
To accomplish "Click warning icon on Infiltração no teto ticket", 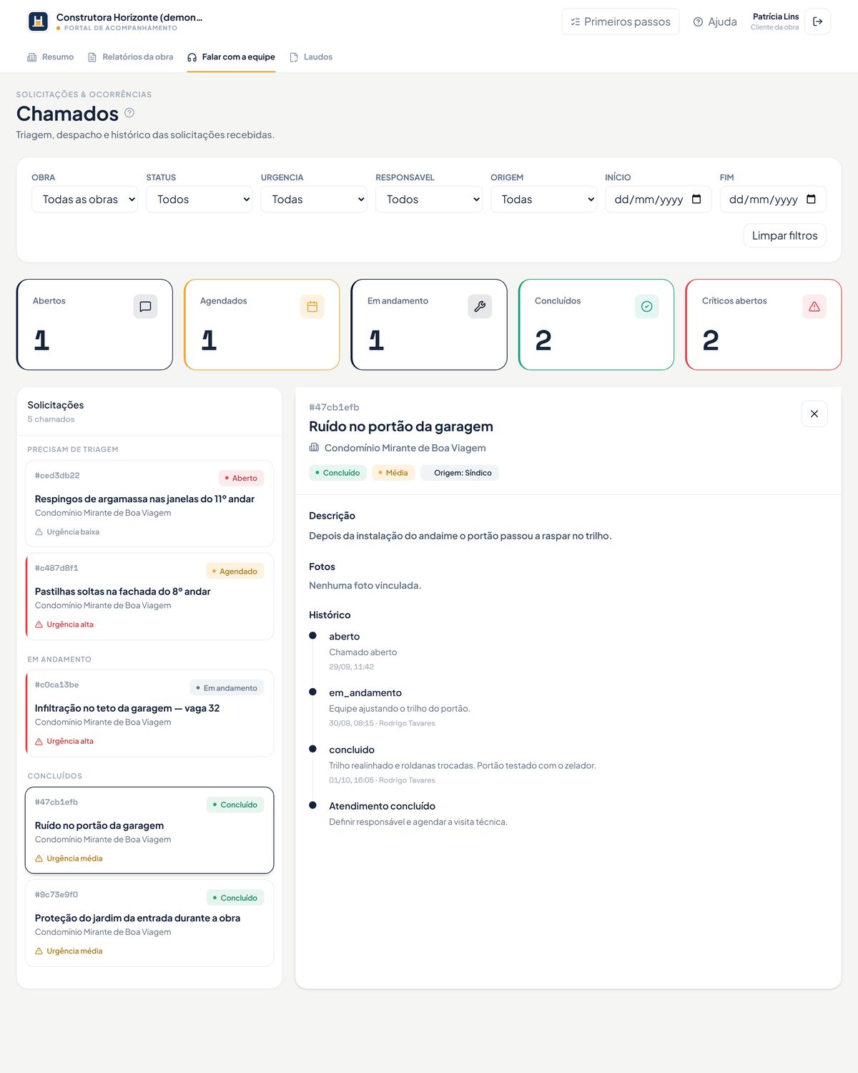I will [39, 741].
